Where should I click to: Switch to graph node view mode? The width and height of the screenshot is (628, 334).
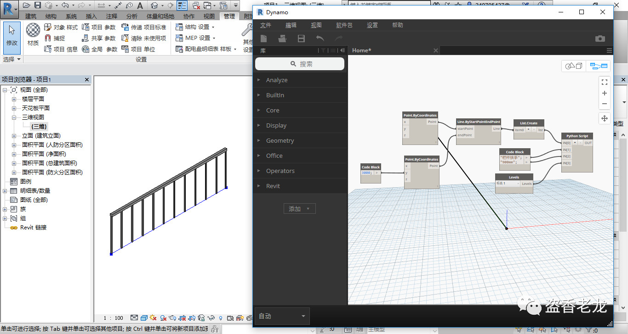599,66
